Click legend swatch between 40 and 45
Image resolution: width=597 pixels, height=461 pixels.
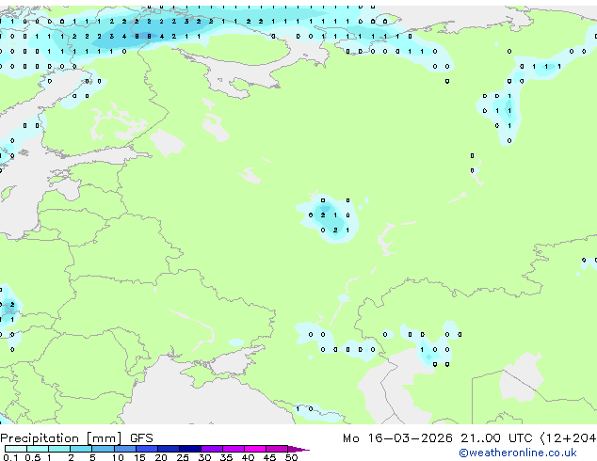[x=255, y=449]
